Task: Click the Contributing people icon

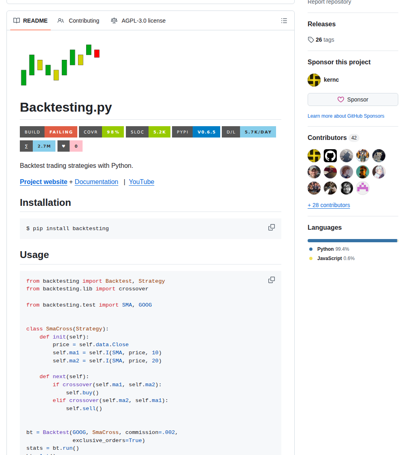Action: coord(61,21)
